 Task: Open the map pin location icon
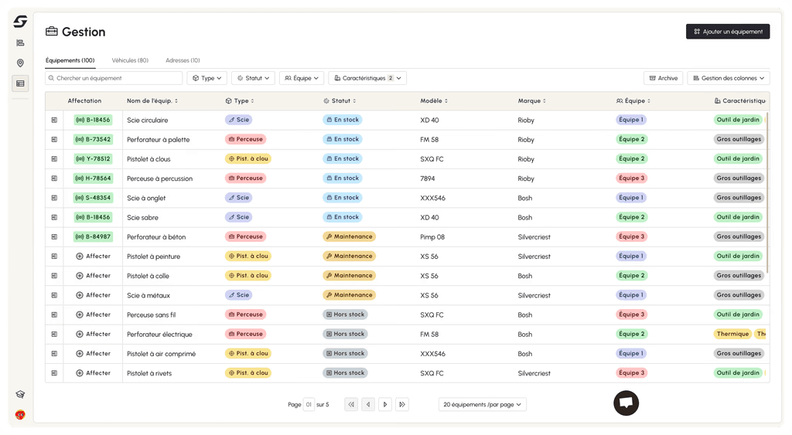20,63
